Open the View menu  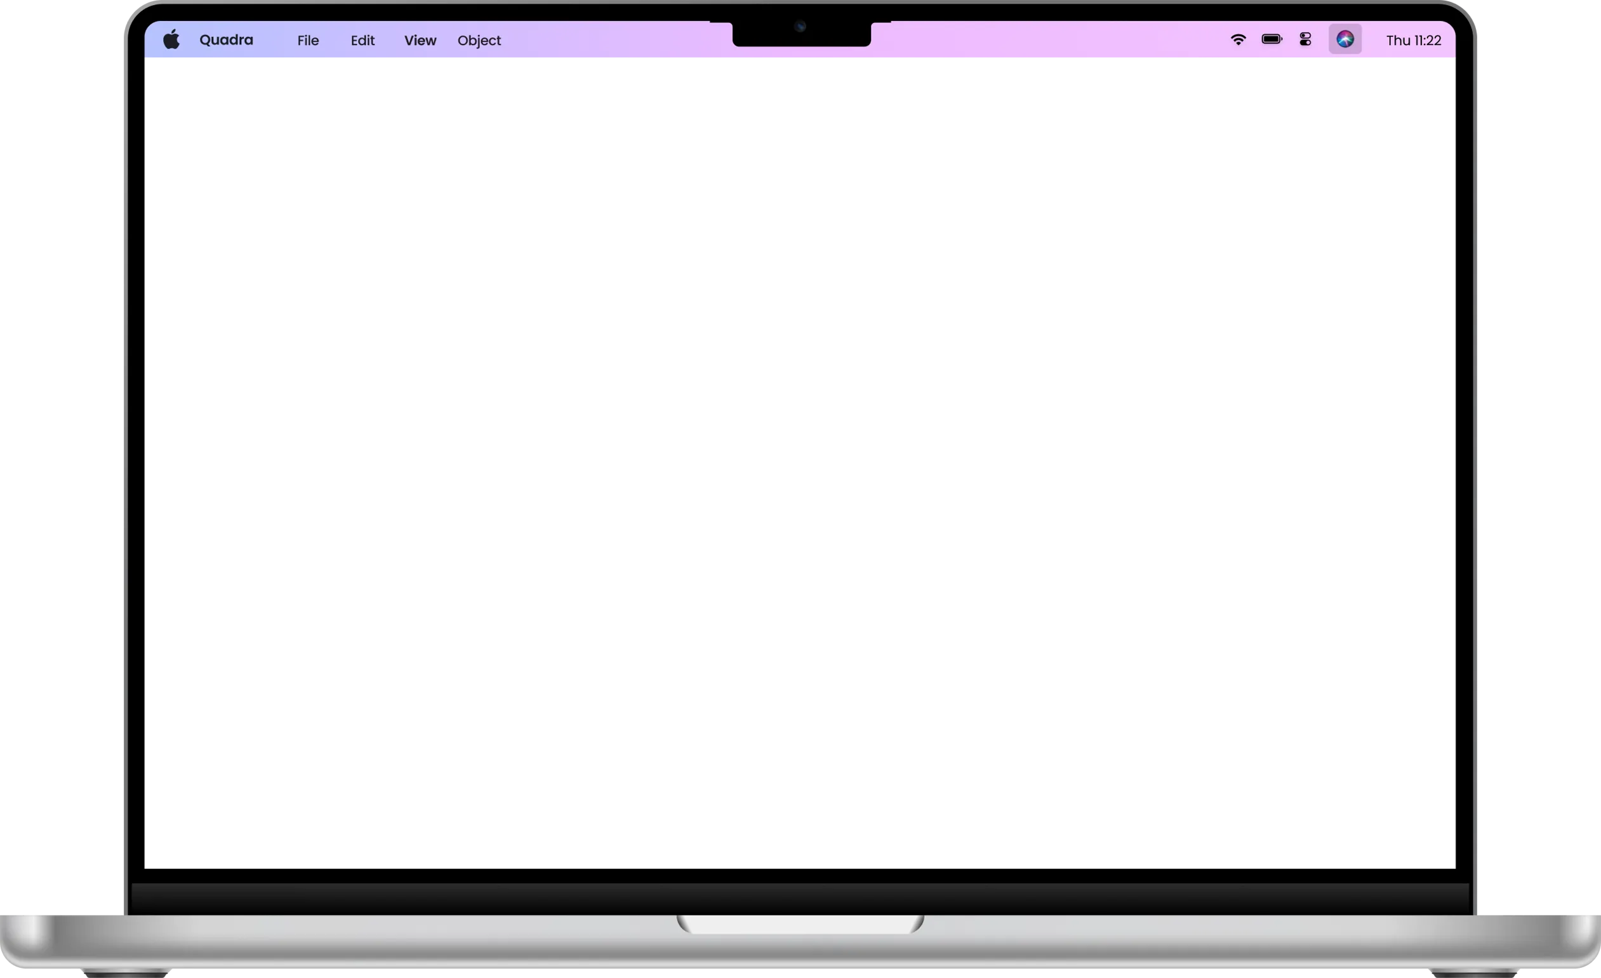[420, 40]
